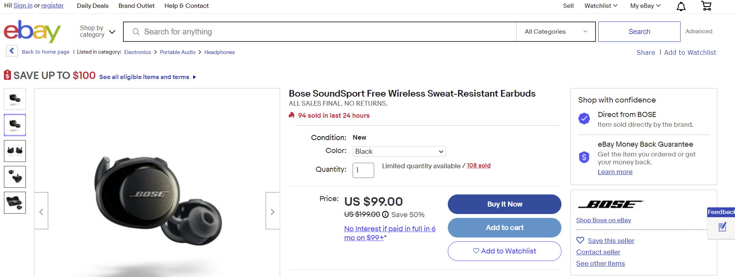Open Advanced search

pyautogui.click(x=699, y=31)
